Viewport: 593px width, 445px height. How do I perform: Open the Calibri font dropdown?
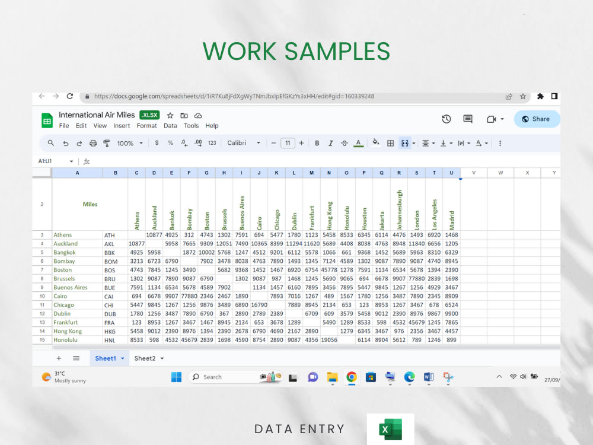244,143
